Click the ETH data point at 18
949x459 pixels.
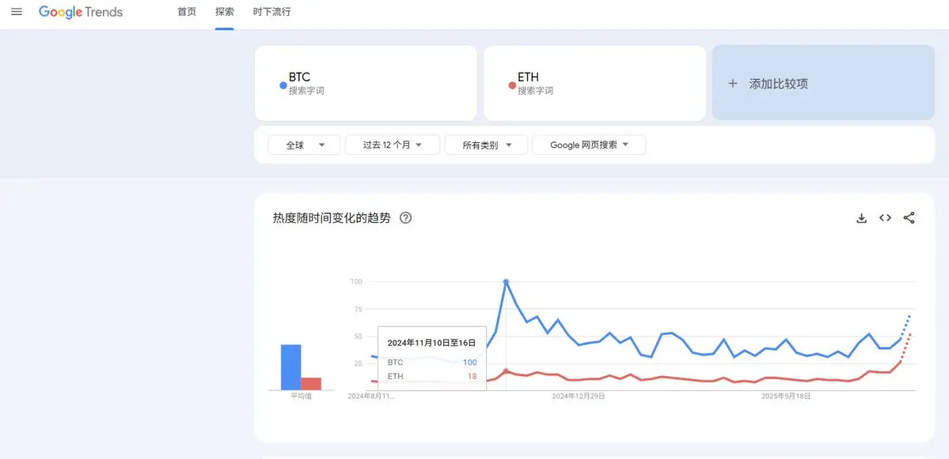[506, 371]
